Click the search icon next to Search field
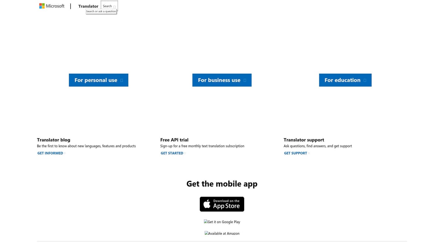Screen dimensions: 444x250 tap(115, 6)
